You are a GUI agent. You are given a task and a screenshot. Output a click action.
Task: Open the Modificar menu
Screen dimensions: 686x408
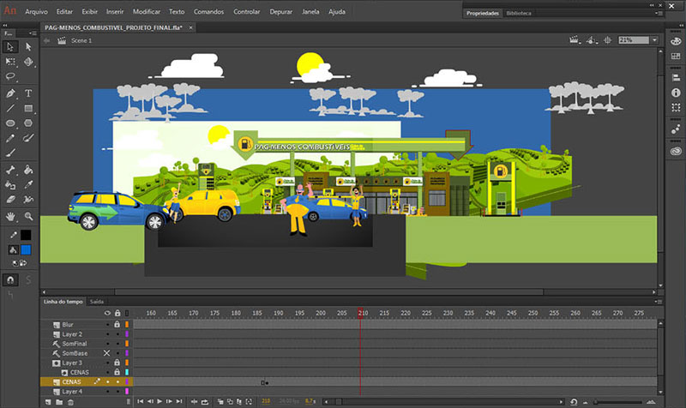pyautogui.click(x=147, y=12)
